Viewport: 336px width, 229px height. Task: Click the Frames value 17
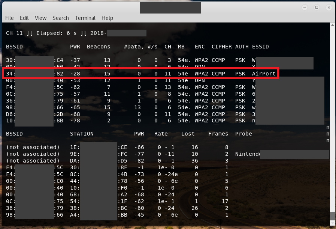[225, 201]
